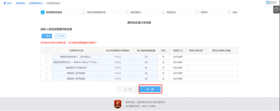This screenshot has height=111, width=280.
Task: Click the 每月最高购票数量 column header
Action: click(x=146, y=51)
